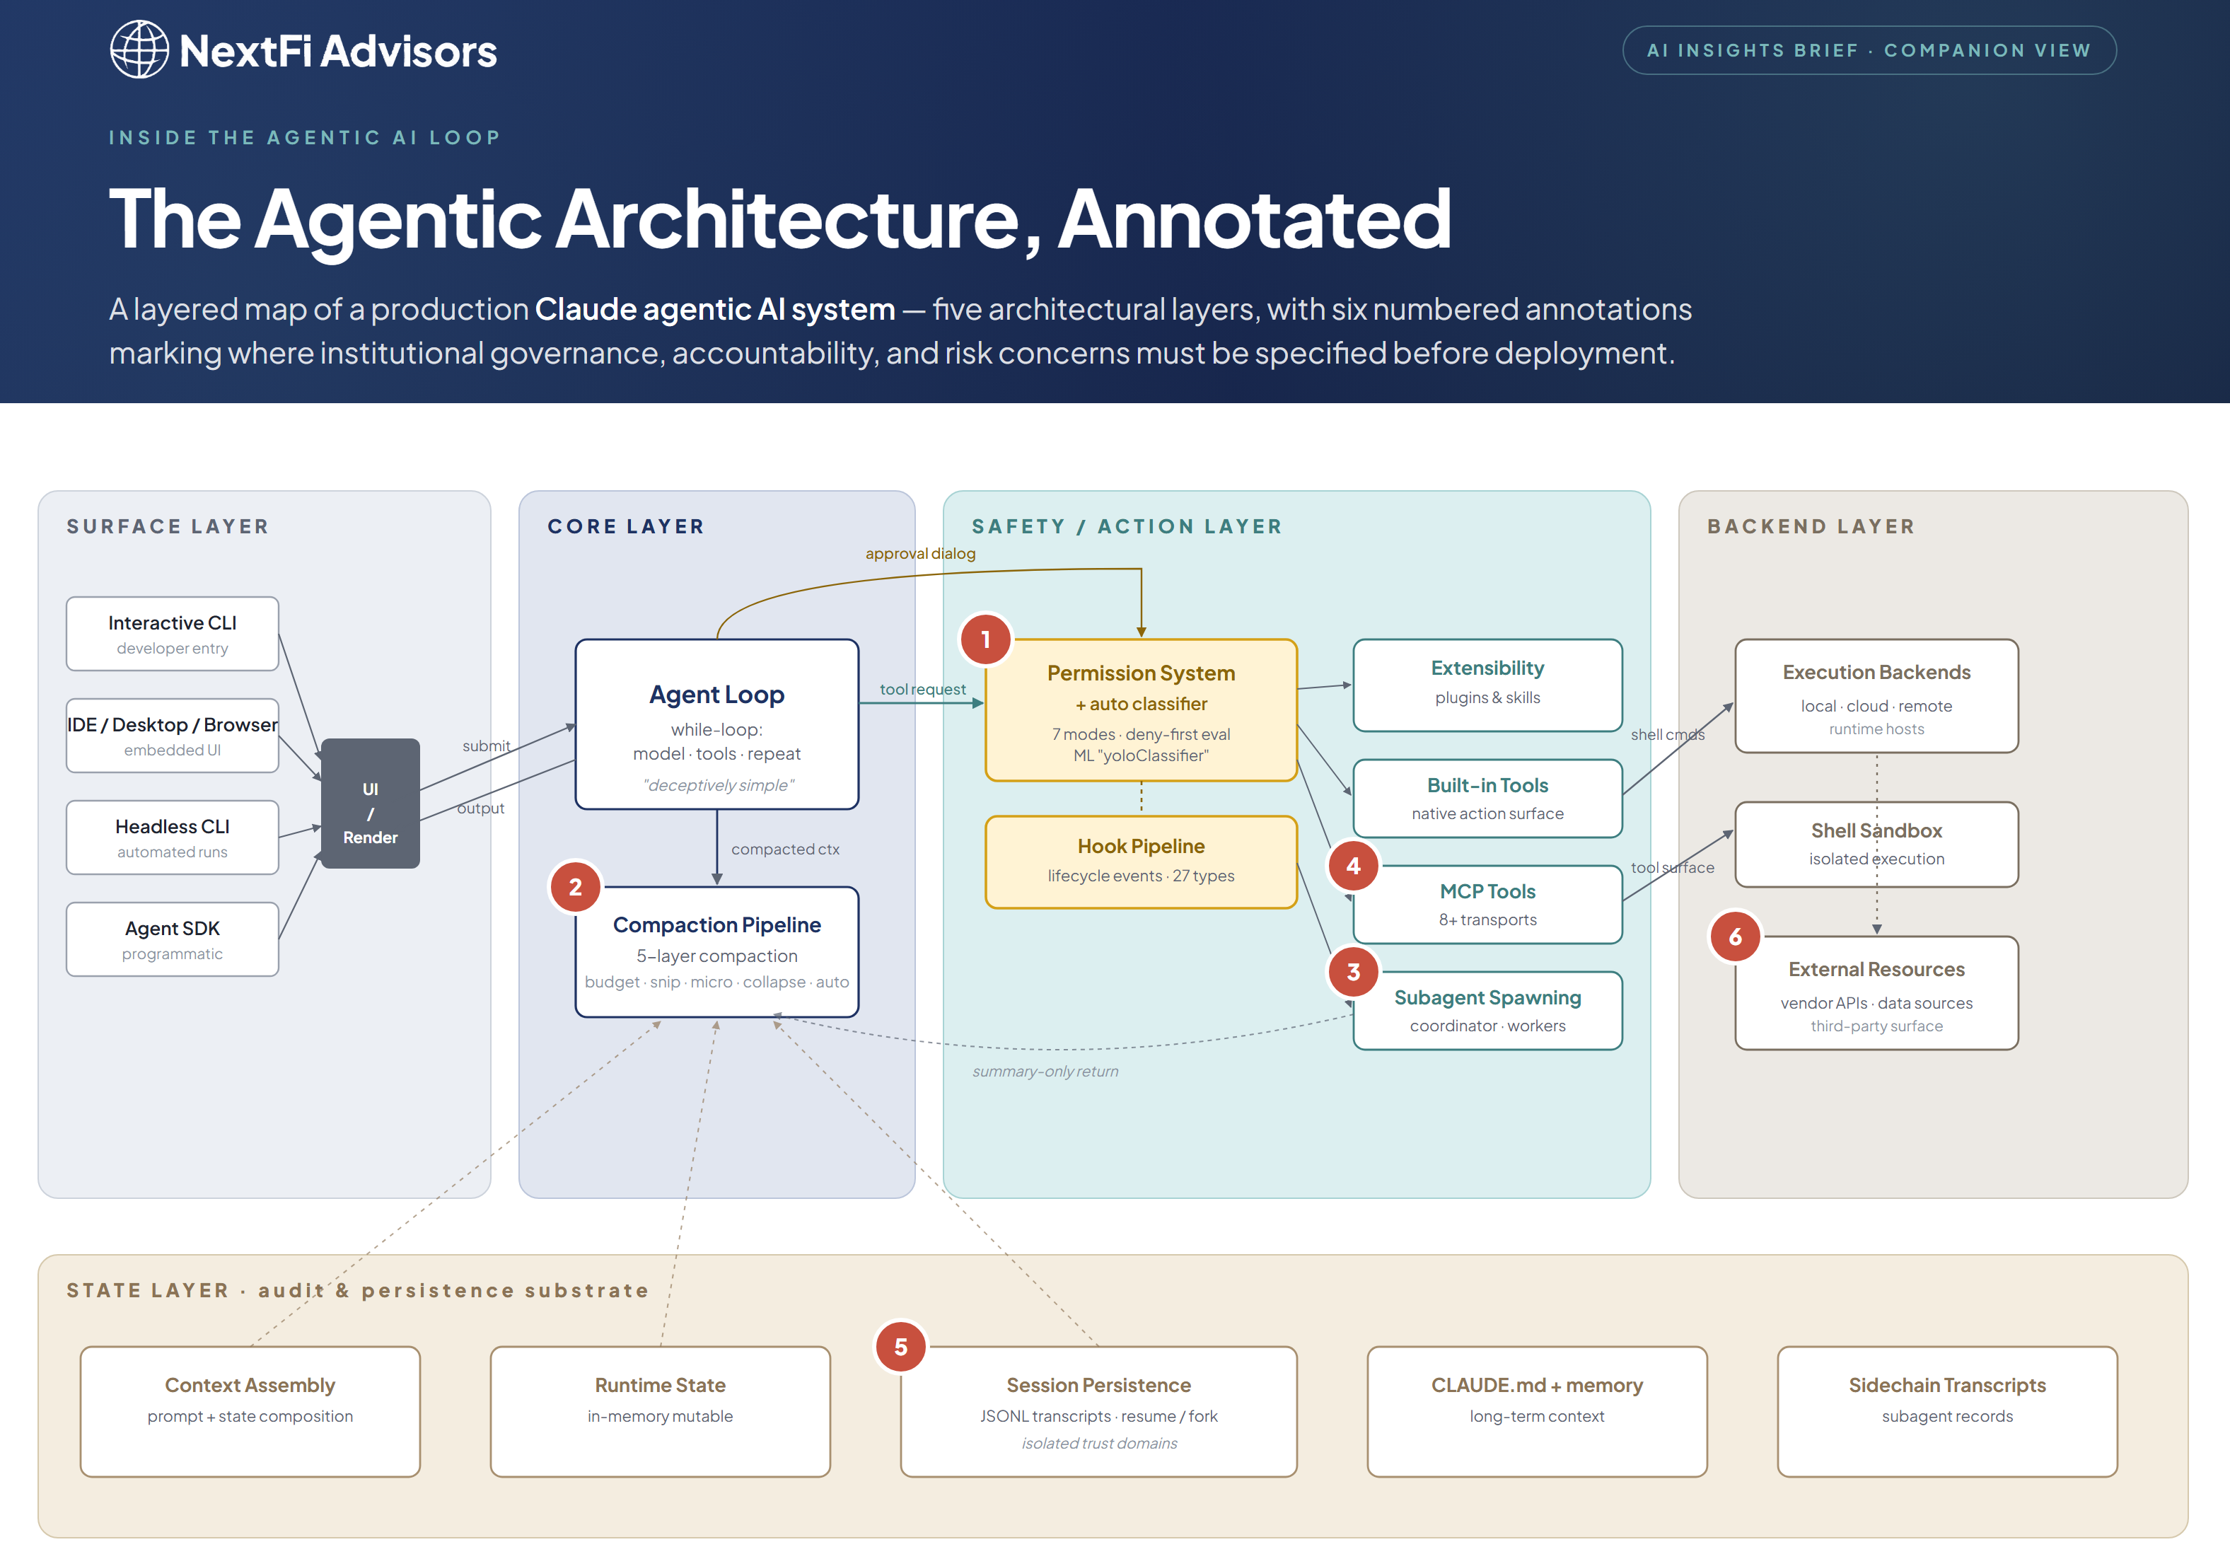This screenshot has height=1542, width=2230.
Task: Select the Interactive CLI box
Action: tap(172, 634)
